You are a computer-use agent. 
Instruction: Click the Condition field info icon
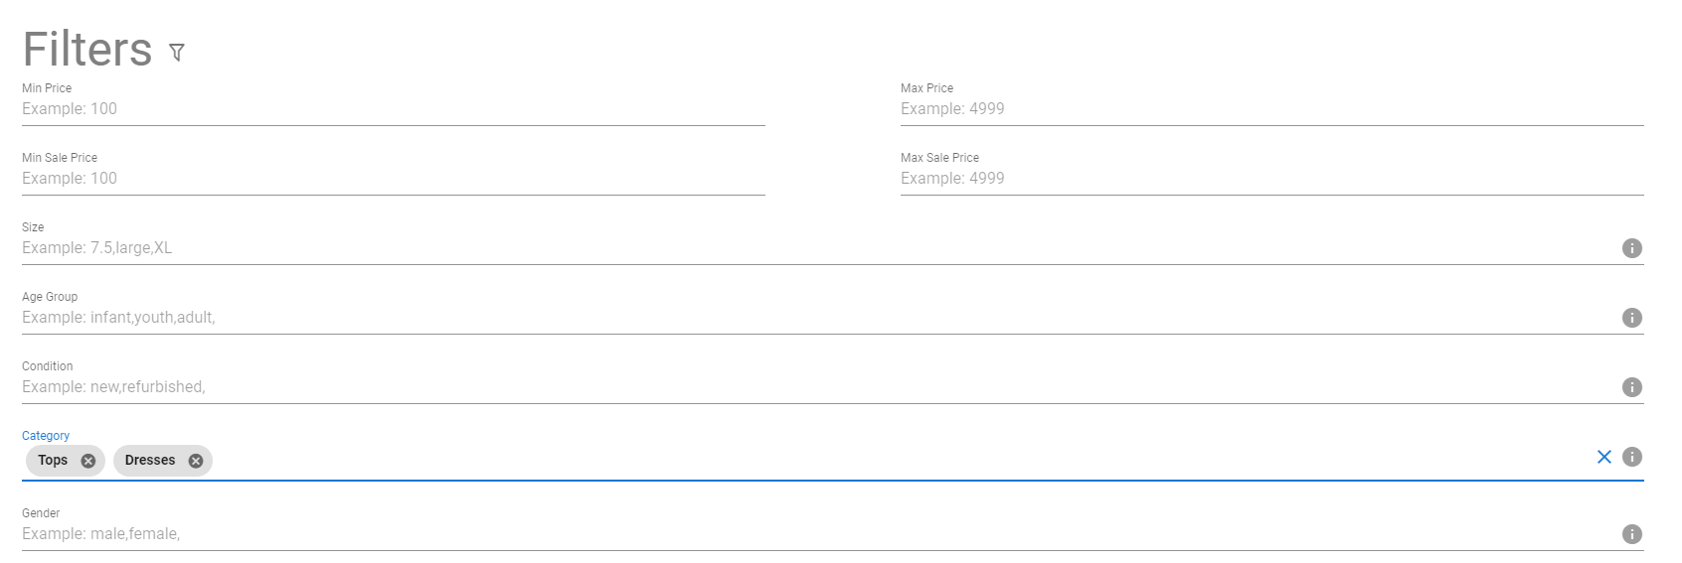pyautogui.click(x=1631, y=387)
